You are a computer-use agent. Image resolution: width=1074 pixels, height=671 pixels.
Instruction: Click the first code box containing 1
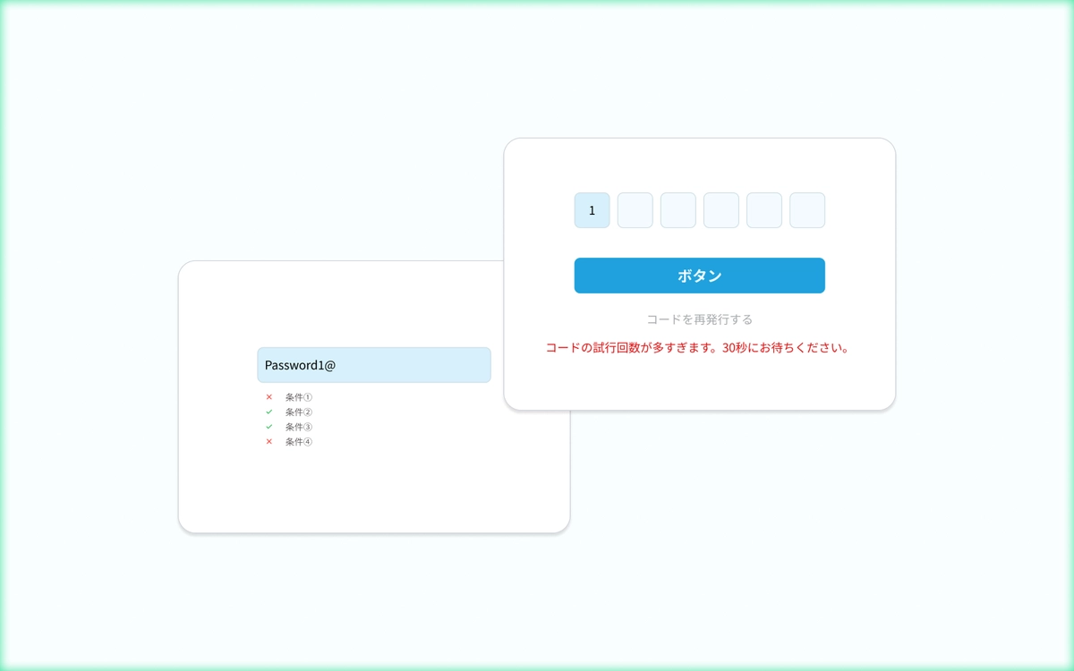click(x=592, y=209)
